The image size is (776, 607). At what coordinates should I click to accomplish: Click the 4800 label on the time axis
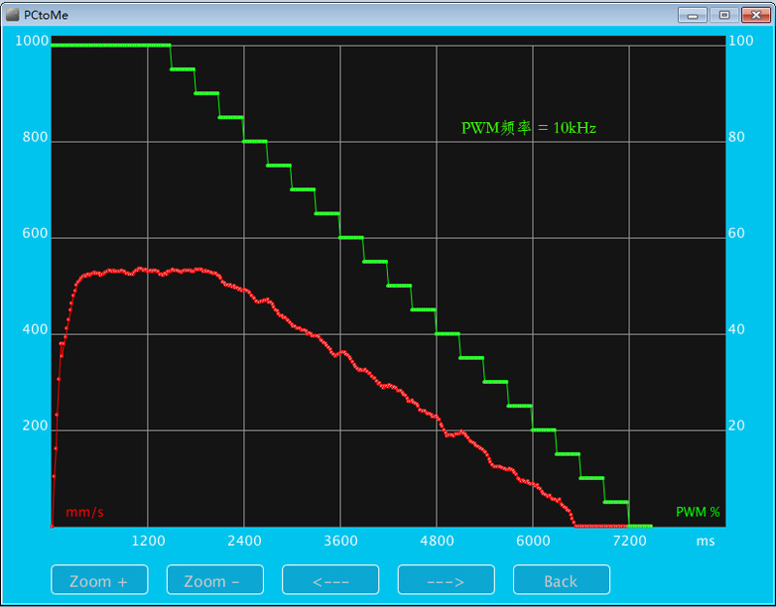(437, 541)
